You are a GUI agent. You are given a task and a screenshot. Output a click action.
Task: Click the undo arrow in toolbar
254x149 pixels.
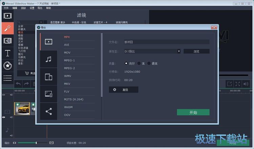(x=18, y=84)
